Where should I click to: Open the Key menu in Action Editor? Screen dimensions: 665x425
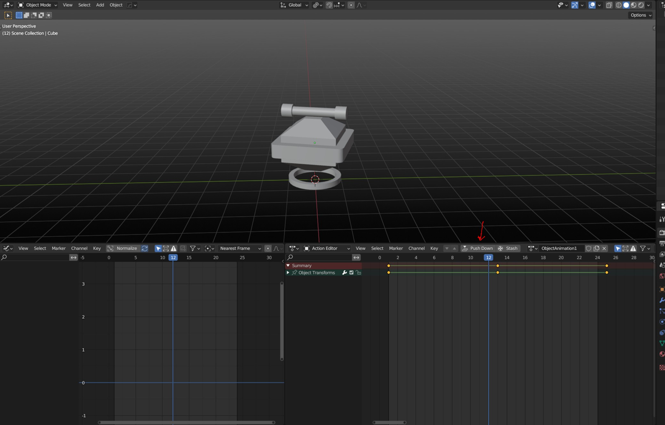coord(434,248)
